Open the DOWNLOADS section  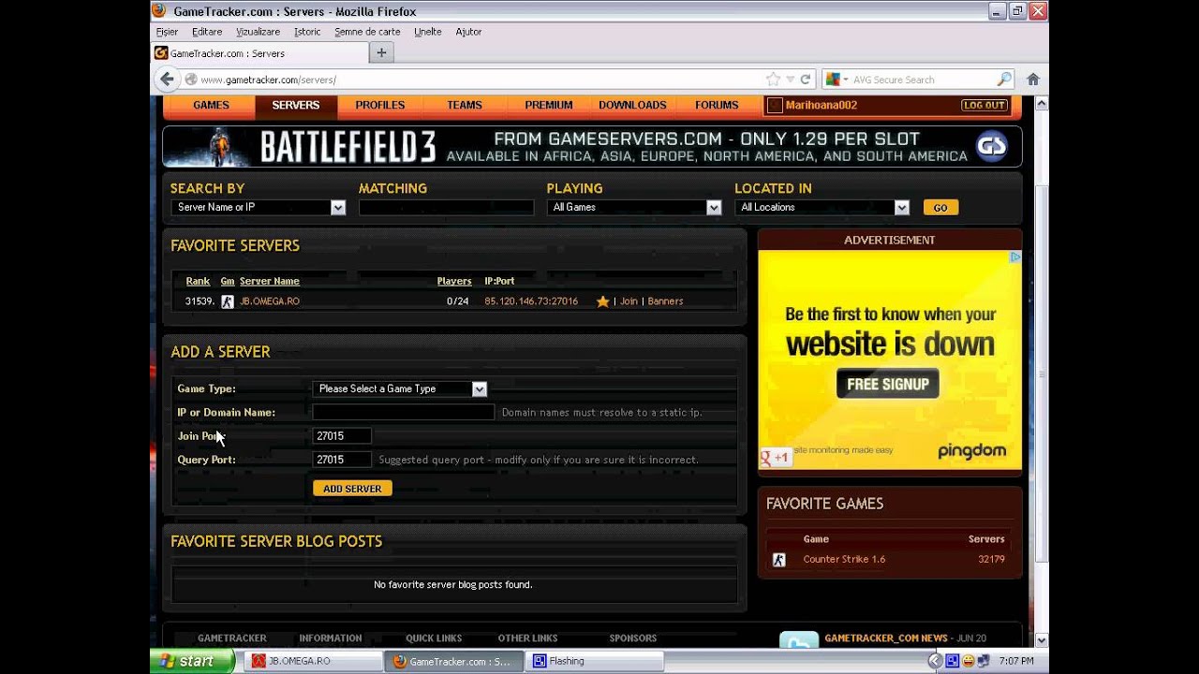[632, 106]
